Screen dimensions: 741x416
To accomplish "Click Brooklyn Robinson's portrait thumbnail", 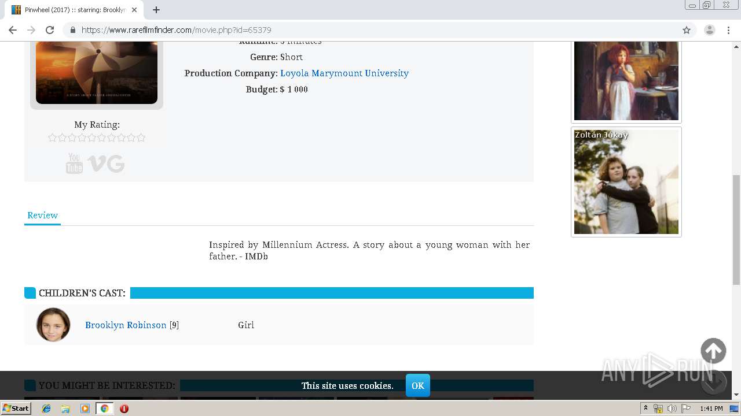I will coord(53,325).
